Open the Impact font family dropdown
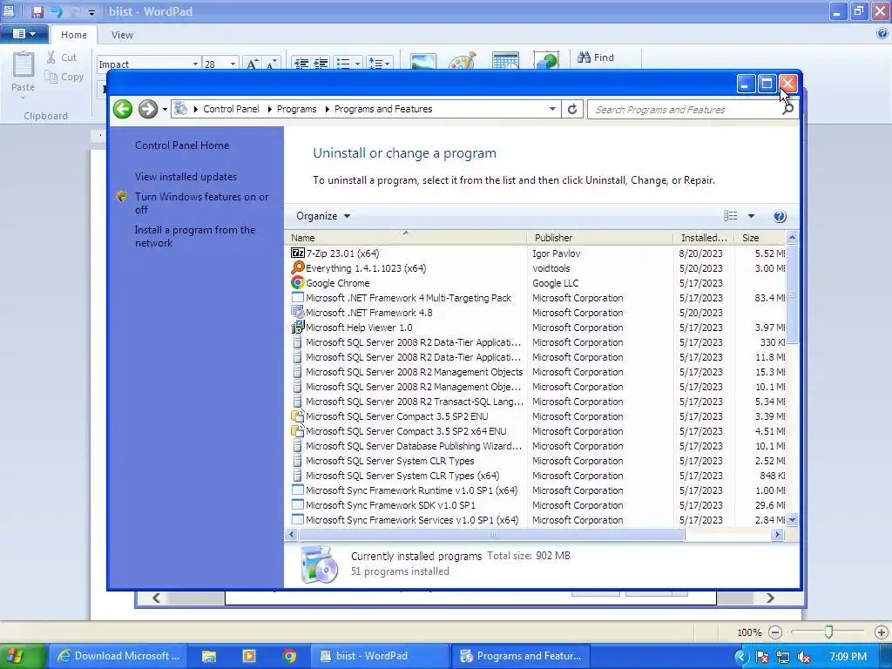892x669 pixels. 195,64
